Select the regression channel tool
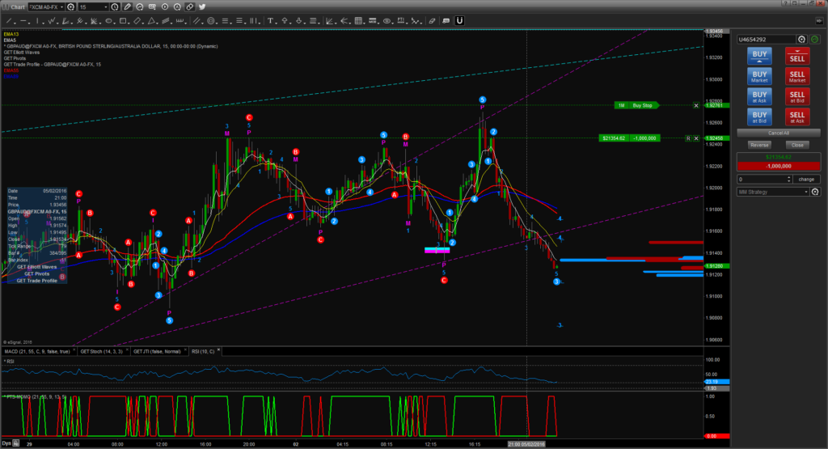This screenshot has width=828, height=449. point(165,20)
